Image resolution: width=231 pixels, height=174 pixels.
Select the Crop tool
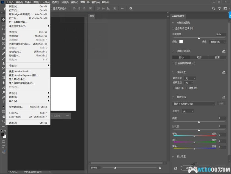click(3, 39)
